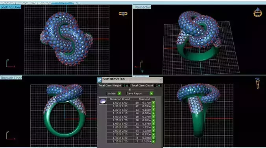
Task: Click the Save Report button label
Action: (135, 93)
